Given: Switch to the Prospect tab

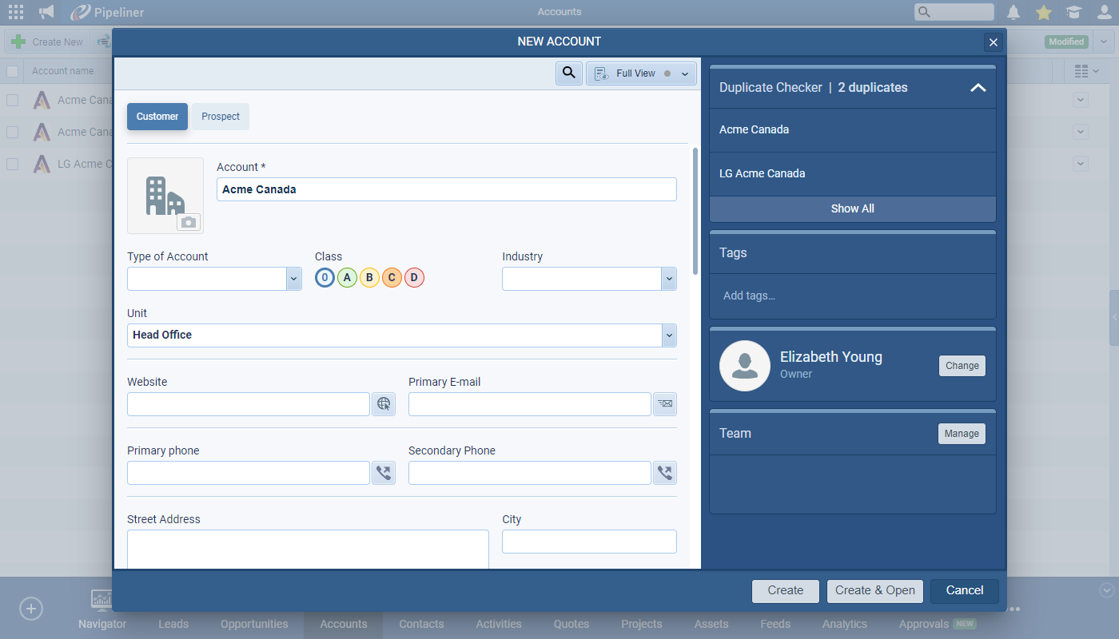Looking at the screenshot, I should 221,117.
